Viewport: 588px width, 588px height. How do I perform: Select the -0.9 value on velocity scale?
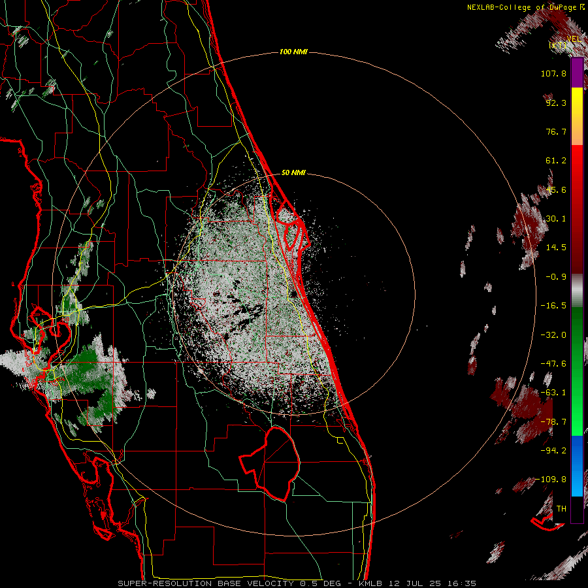tap(556, 277)
